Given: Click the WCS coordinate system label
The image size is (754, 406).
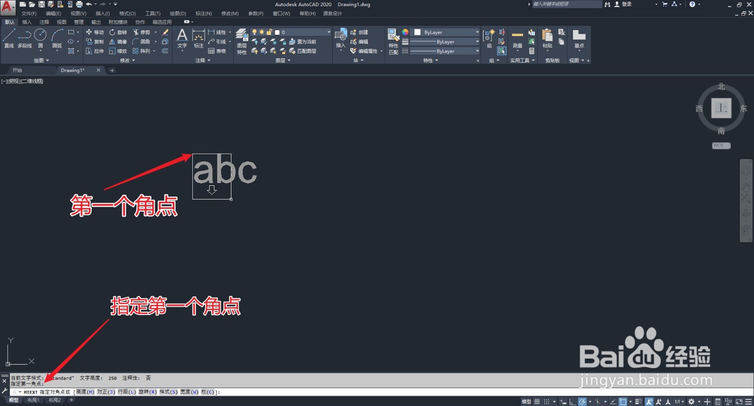Looking at the screenshot, I should click(x=721, y=145).
